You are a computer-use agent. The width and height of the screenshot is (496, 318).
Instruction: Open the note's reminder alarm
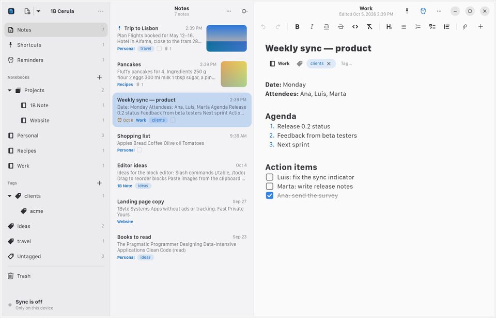click(x=423, y=11)
